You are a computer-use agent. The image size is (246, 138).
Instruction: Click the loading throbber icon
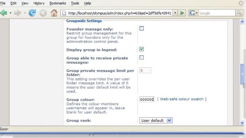tap(241, 3)
